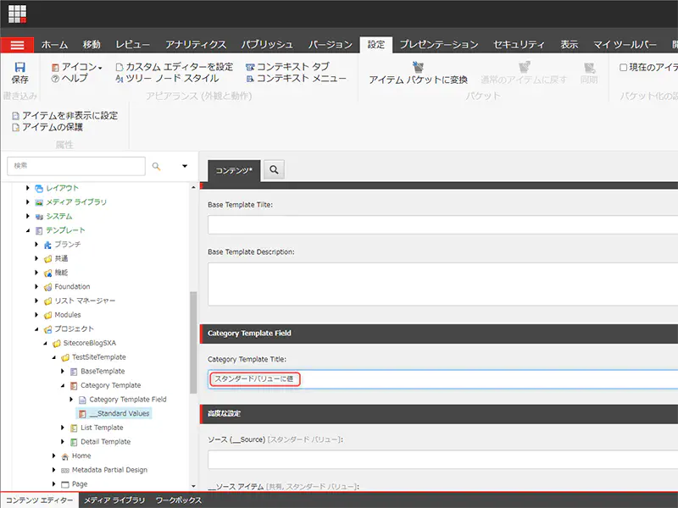
Task: Select the ブランチ tree node
Action: [68, 244]
